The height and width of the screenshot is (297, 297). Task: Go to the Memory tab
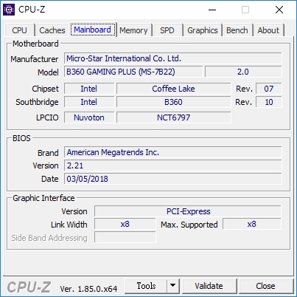pyautogui.click(x=133, y=30)
